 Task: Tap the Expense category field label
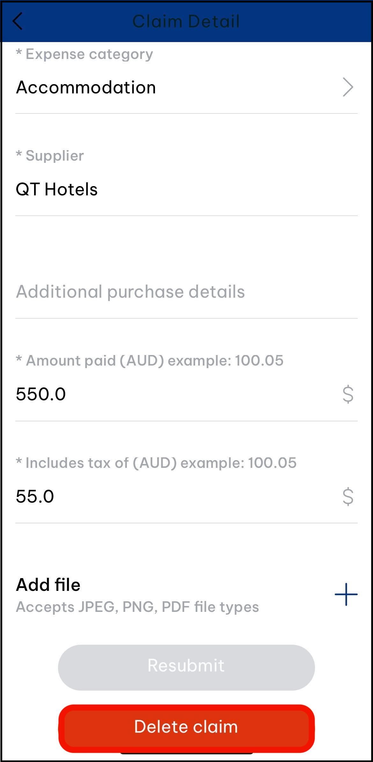[x=84, y=54]
